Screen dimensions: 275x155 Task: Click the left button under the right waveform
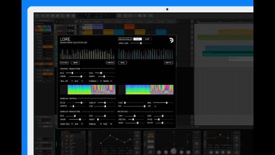click(123, 62)
